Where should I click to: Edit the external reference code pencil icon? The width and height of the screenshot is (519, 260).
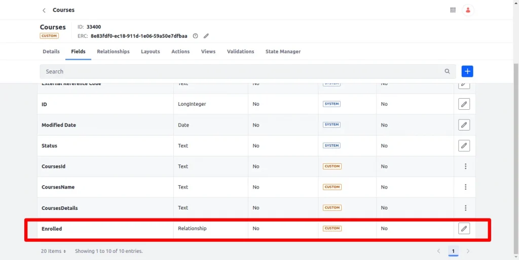click(x=206, y=36)
